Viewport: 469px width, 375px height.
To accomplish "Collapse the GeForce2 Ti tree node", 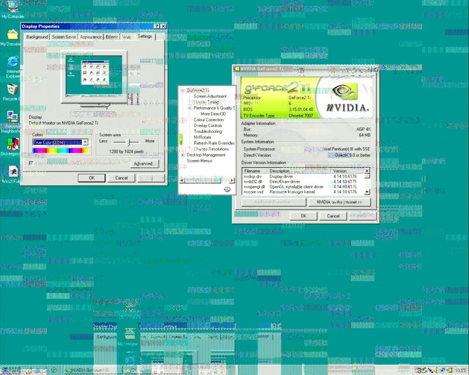I will (183, 90).
